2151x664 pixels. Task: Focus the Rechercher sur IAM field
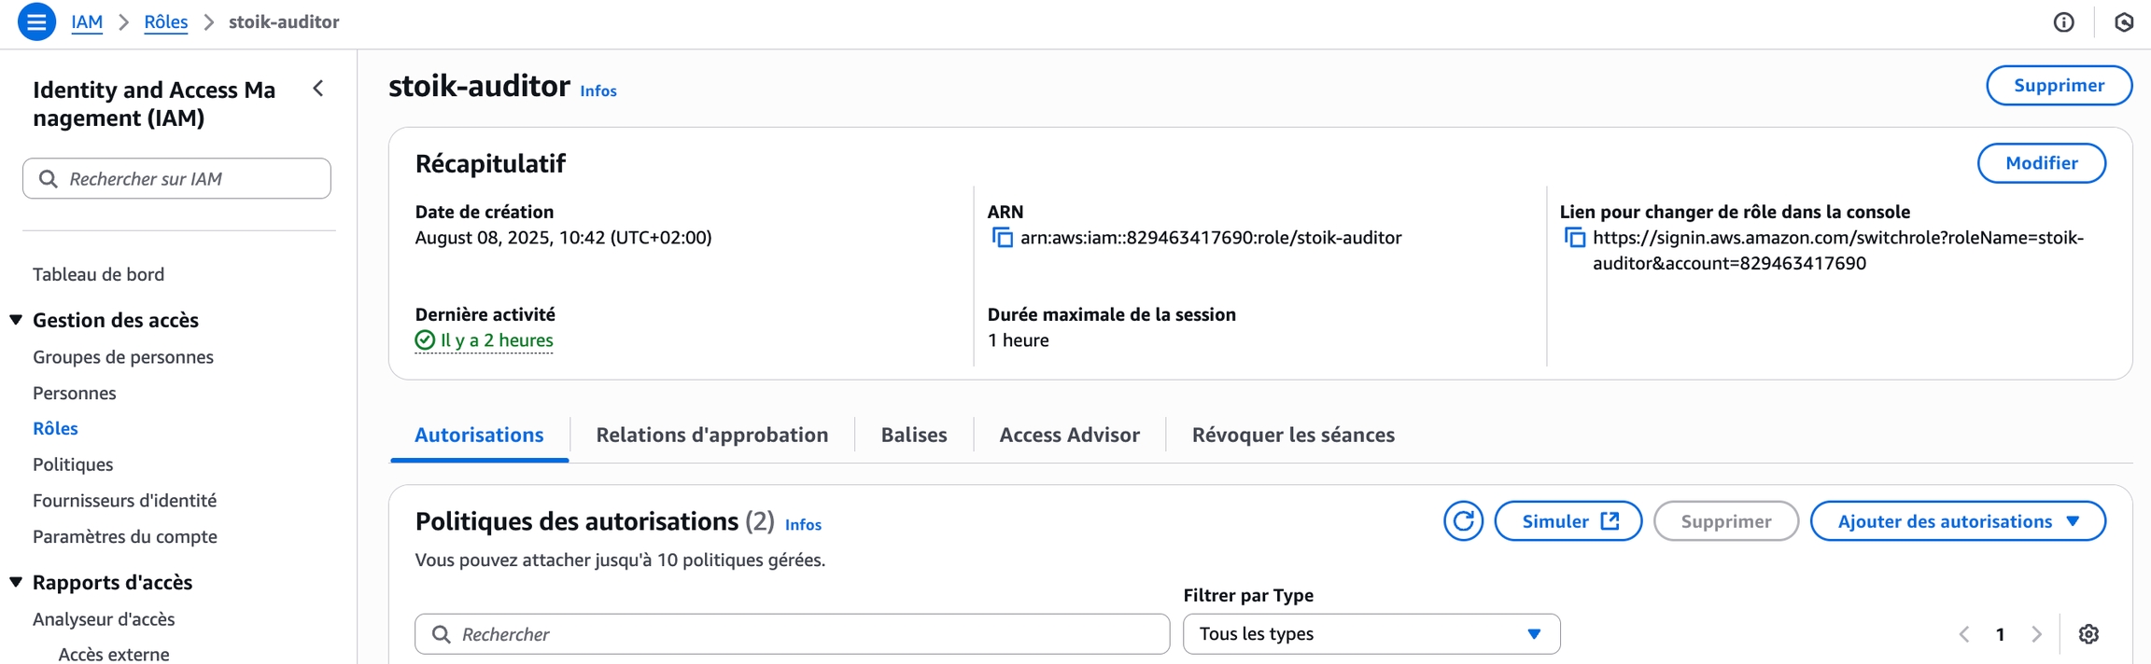point(177,178)
